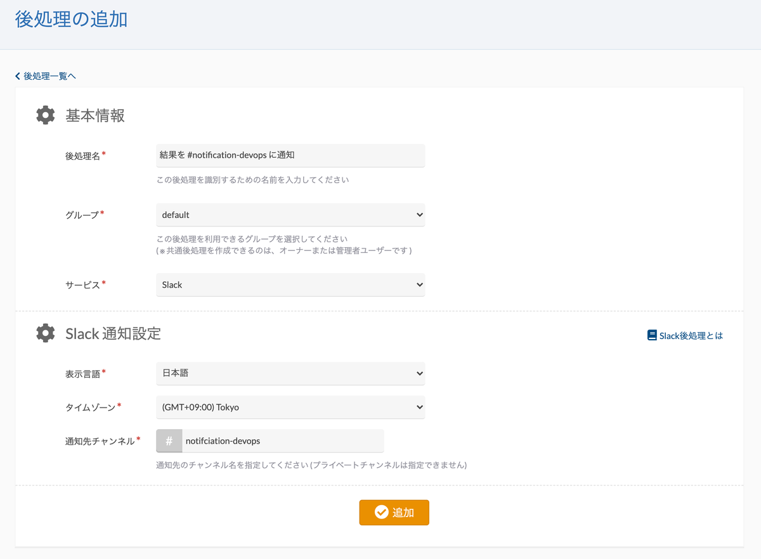Click the chevron arrow on the 表示言語 selector

[x=419, y=373]
